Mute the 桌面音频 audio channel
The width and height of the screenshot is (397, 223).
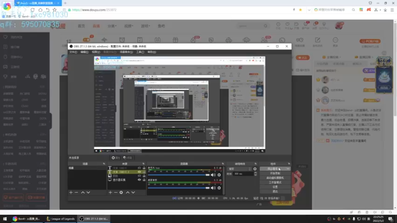pos(213,188)
